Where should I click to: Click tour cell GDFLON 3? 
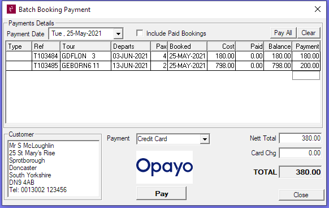point(85,56)
